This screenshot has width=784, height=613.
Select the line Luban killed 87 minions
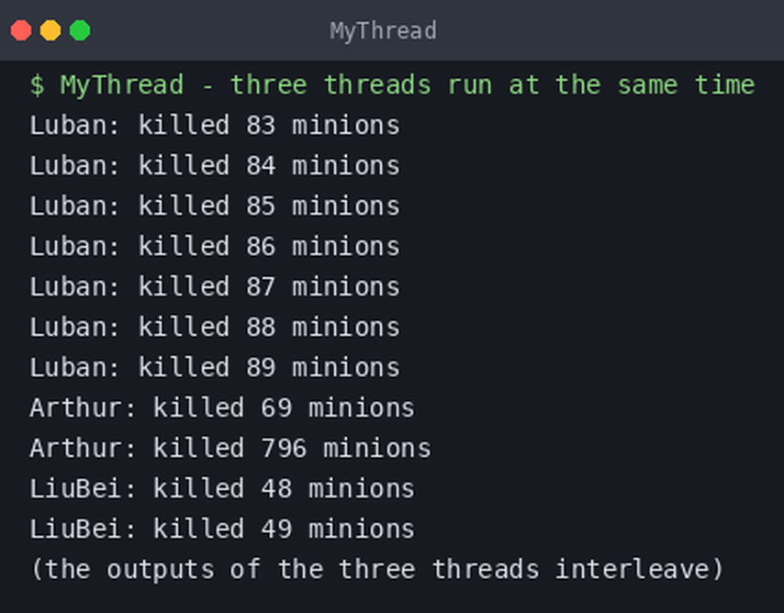pos(215,287)
